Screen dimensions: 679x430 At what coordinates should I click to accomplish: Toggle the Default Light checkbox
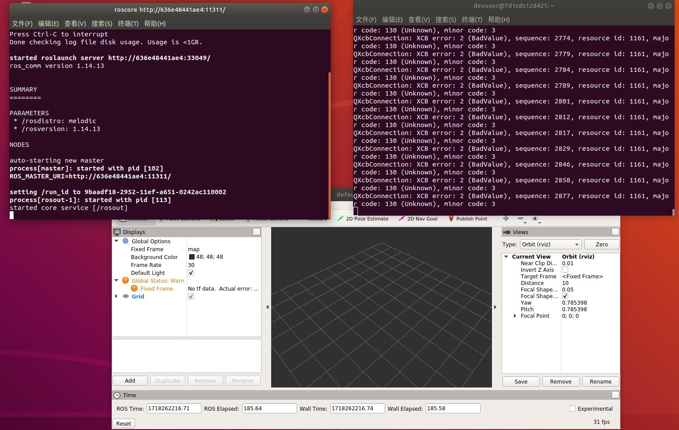point(191,273)
